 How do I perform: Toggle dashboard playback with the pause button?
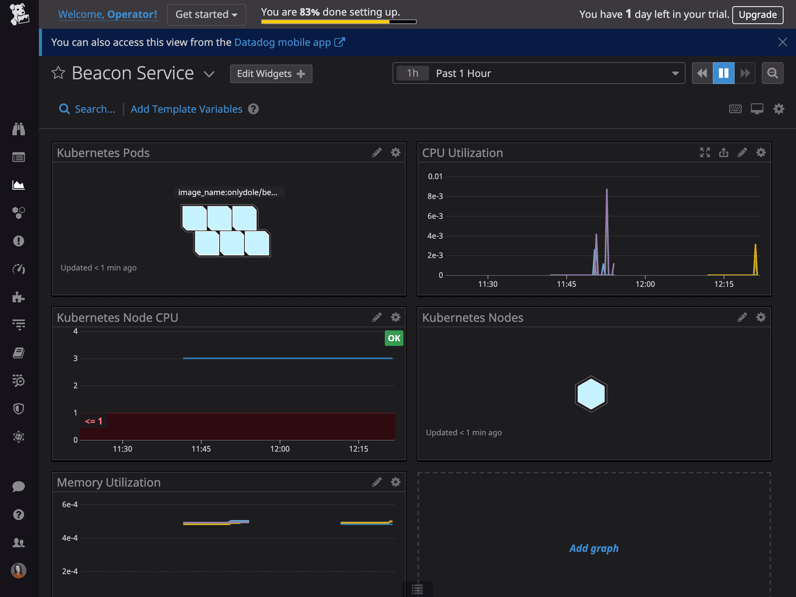pyautogui.click(x=724, y=73)
